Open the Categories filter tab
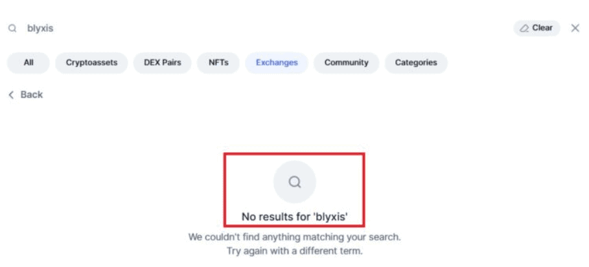 coord(416,63)
